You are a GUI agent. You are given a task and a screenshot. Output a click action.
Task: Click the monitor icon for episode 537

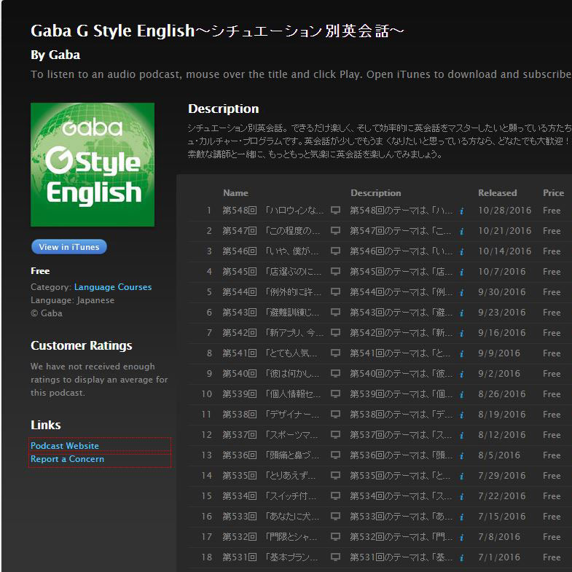pos(335,435)
